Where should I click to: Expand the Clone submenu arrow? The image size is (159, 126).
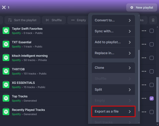tap(130, 68)
